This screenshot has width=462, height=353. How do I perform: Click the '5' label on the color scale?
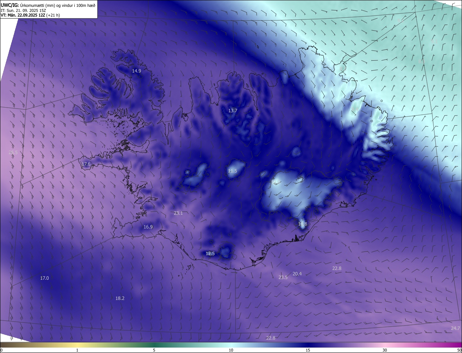(x=154, y=350)
